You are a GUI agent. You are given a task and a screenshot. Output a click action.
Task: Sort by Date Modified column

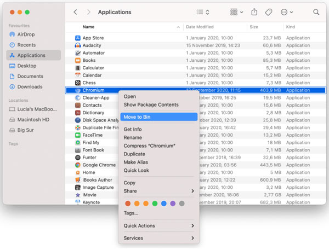pyautogui.click(x=215, y=27)
